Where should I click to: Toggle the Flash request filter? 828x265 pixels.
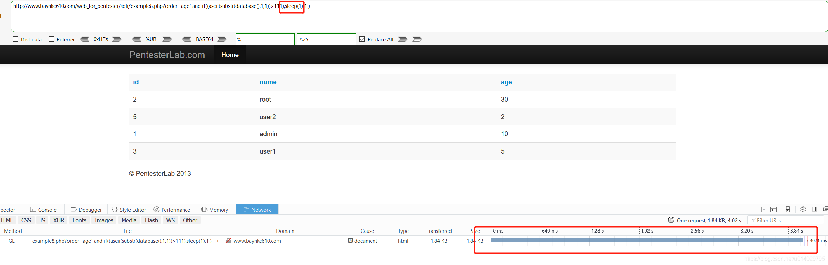click(x=151, y=220)
